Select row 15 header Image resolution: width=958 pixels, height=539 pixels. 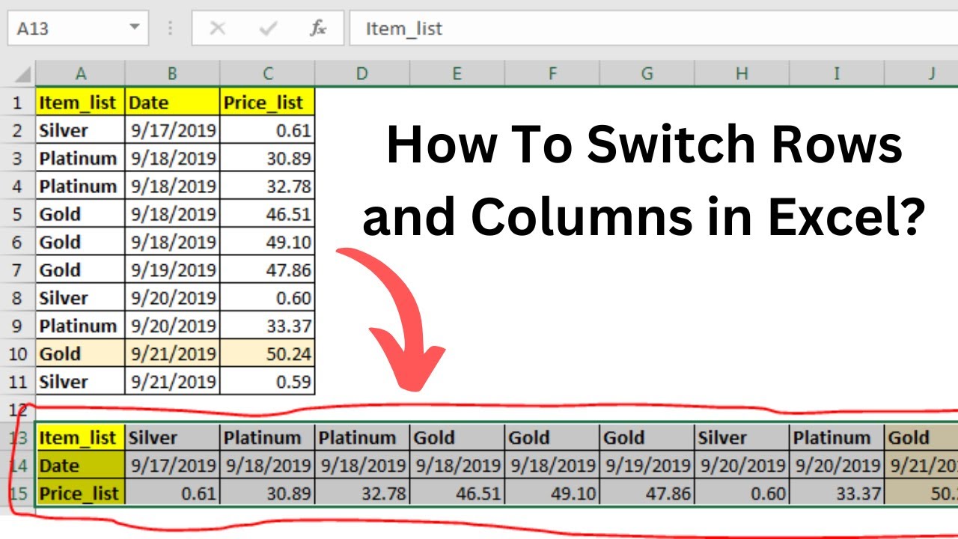coord(18,494)
